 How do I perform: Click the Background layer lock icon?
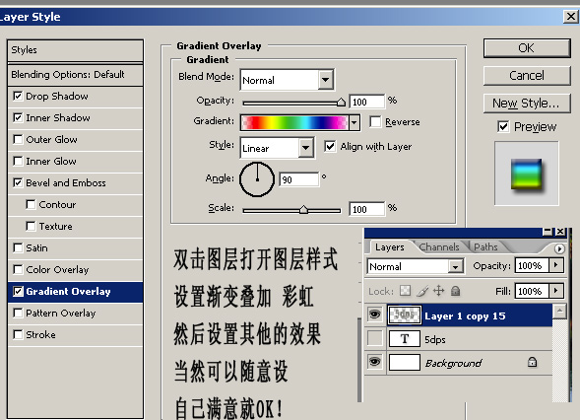tap(533, 362)
